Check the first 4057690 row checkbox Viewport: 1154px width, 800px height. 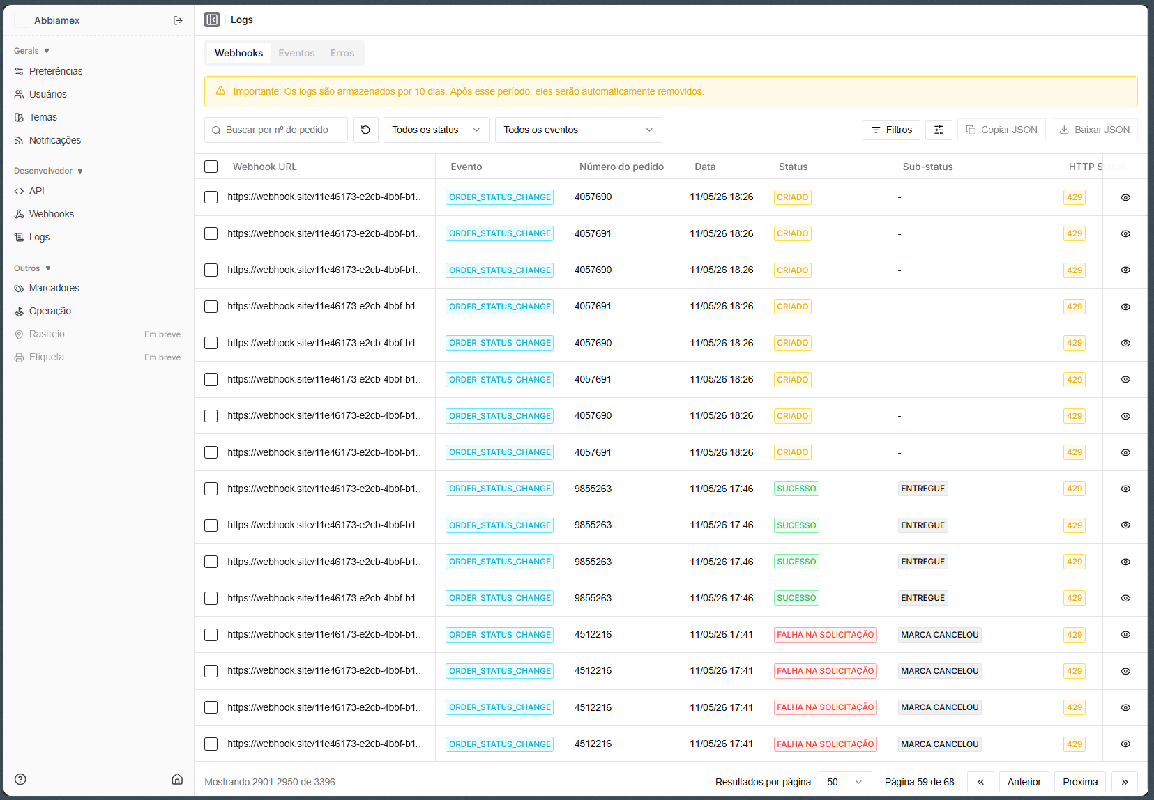(211, 197)
